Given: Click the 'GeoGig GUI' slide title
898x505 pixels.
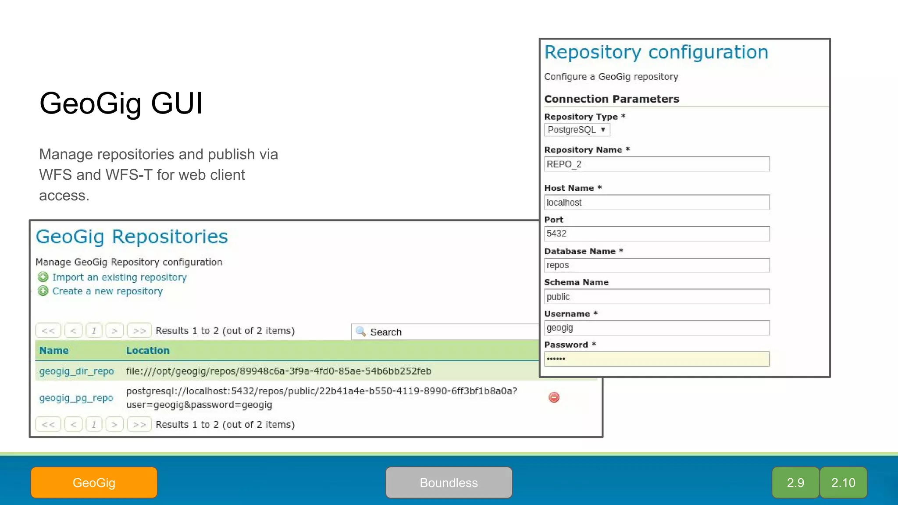Looking at the screenshot, I should coord(121,103).
